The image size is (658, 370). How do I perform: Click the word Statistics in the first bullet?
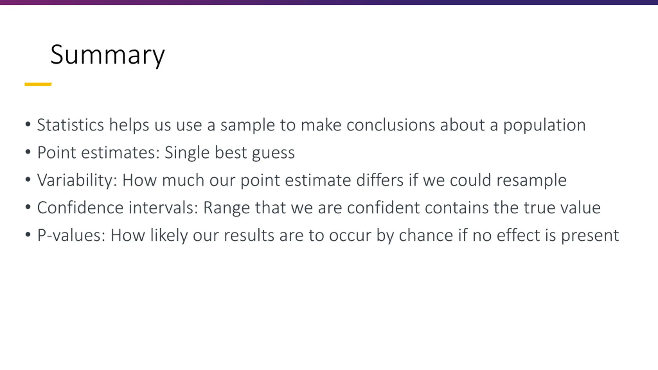[70, 125]
